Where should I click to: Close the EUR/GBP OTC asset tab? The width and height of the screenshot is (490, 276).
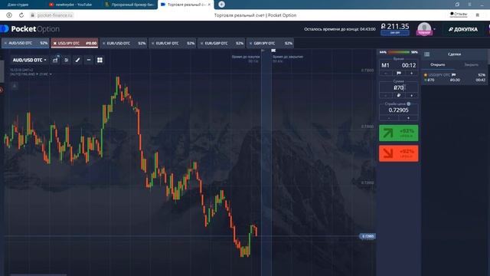(x=202, y=43)
